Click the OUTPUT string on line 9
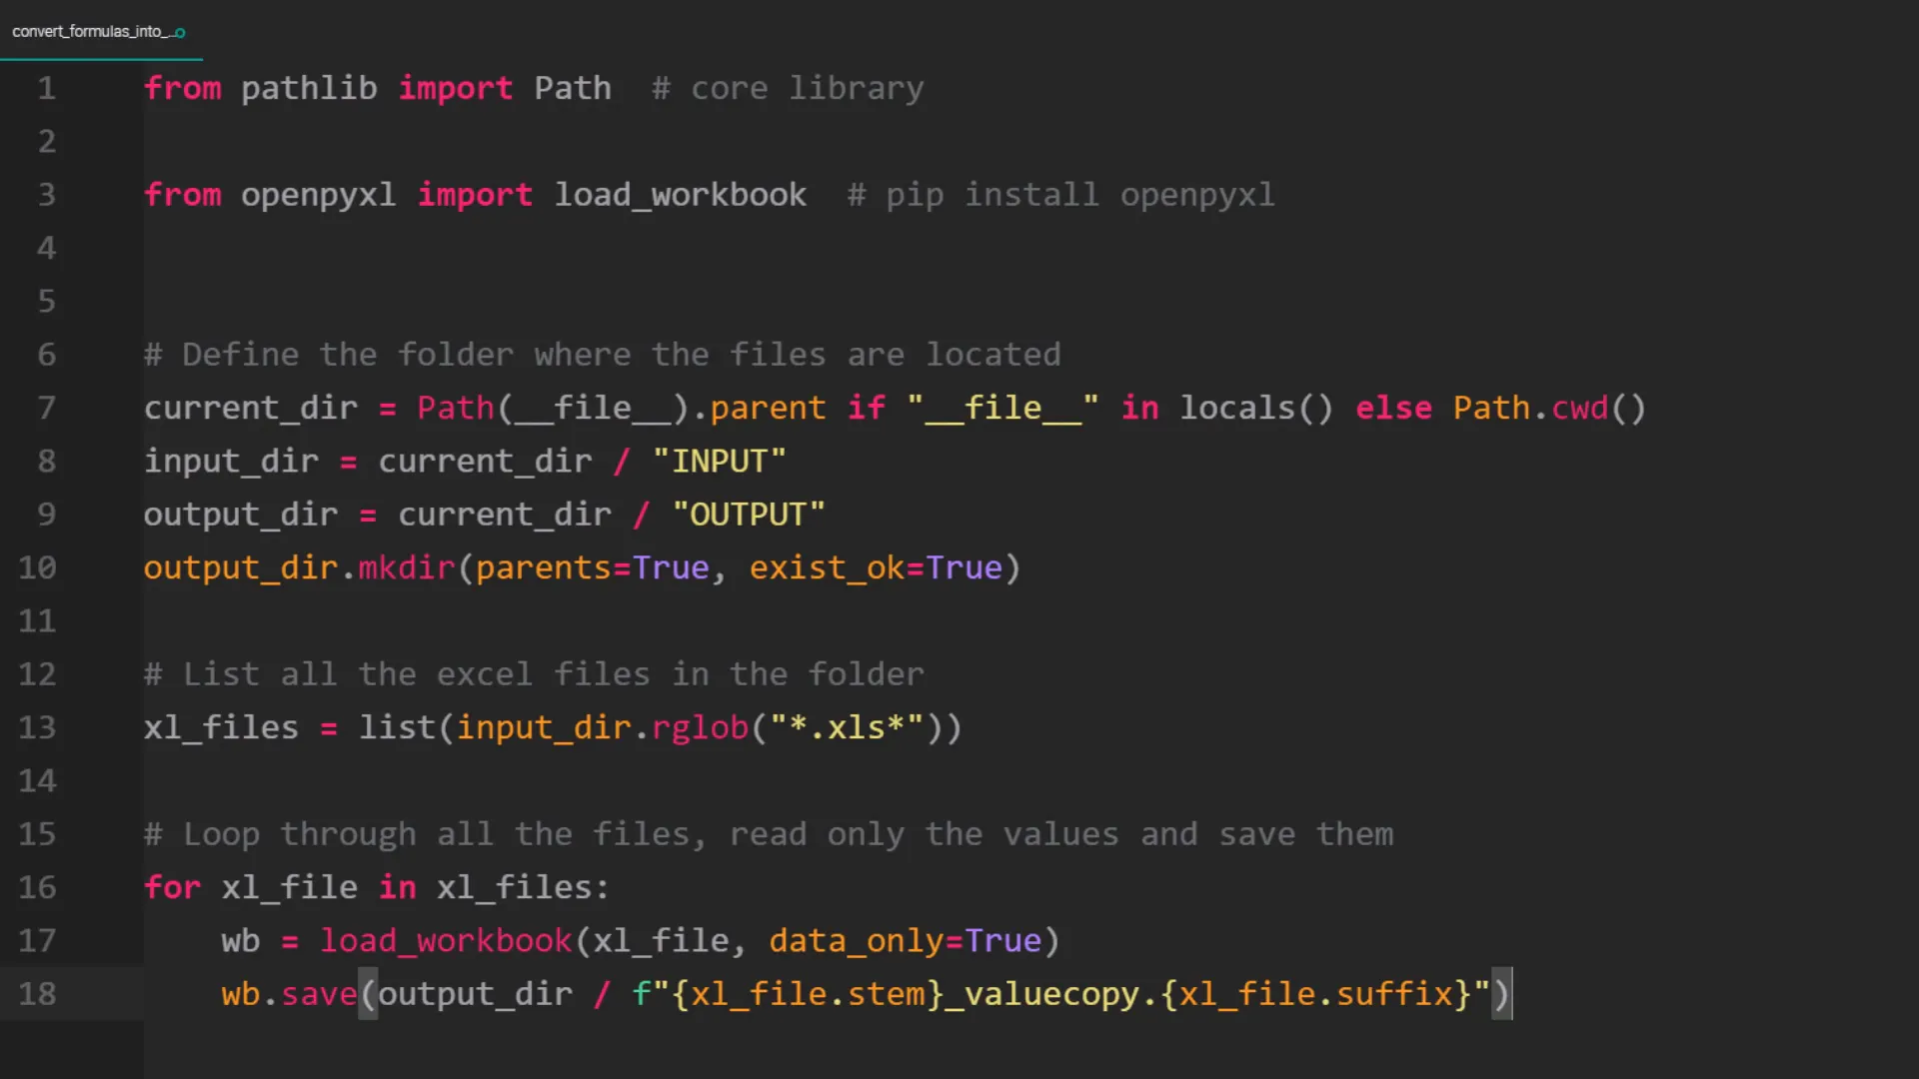 click(x=749, y=514)
